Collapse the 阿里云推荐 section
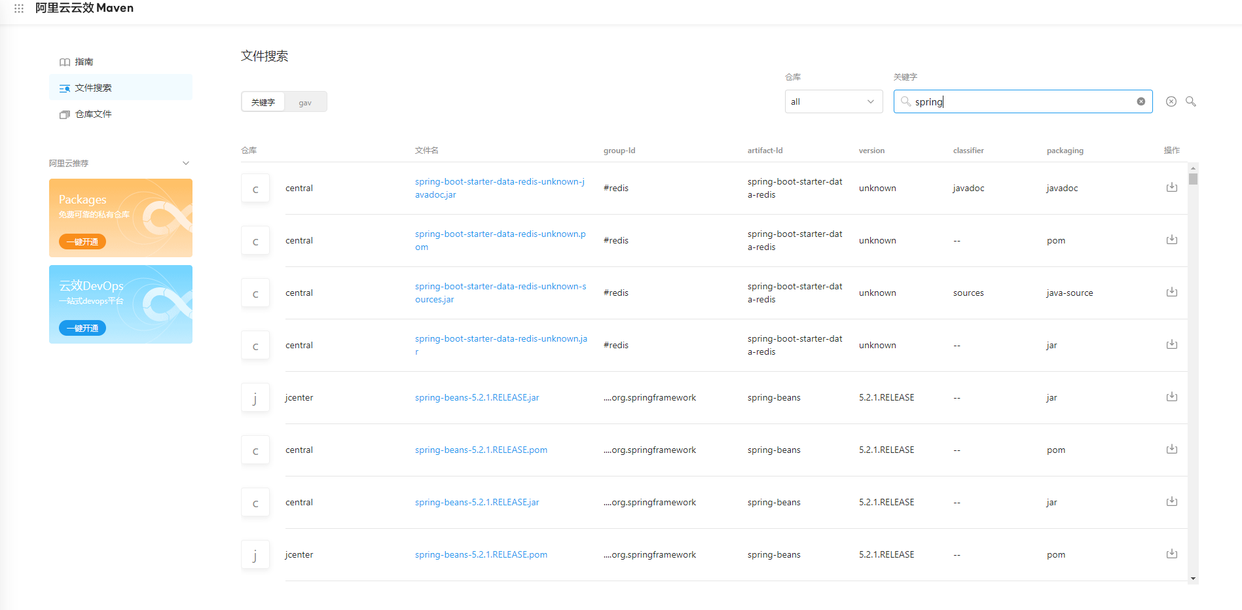 click(x=186, y=163)
